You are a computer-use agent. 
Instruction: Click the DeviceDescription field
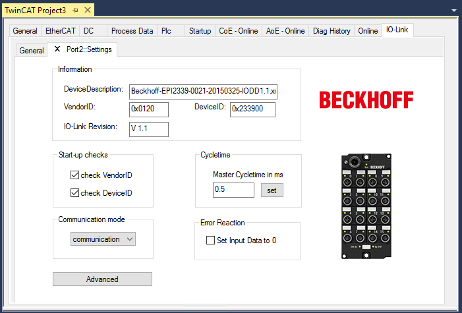click(203, 92)
